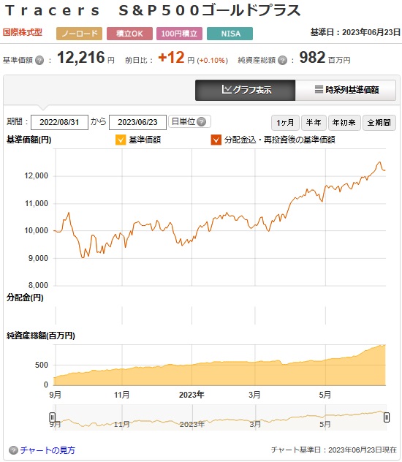The height and width of the screenshot is (462, 402).
Task: Click the help icon beside 日単位
Action: pos(202,121)
